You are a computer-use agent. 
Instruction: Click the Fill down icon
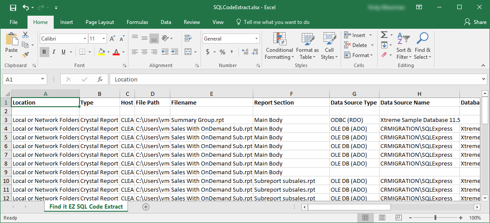click(x=384, y=45)
